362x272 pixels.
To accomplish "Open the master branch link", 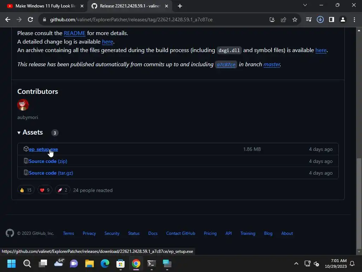I will (x=272, y=64).
